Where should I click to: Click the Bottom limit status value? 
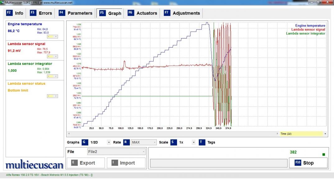point(18,91)
